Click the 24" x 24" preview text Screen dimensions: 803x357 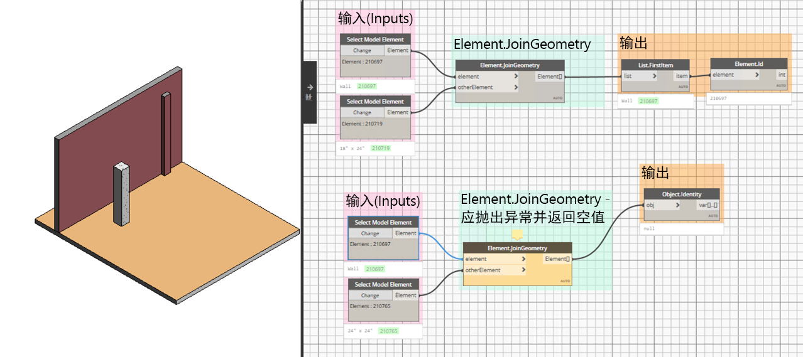(x=361, y=331)
